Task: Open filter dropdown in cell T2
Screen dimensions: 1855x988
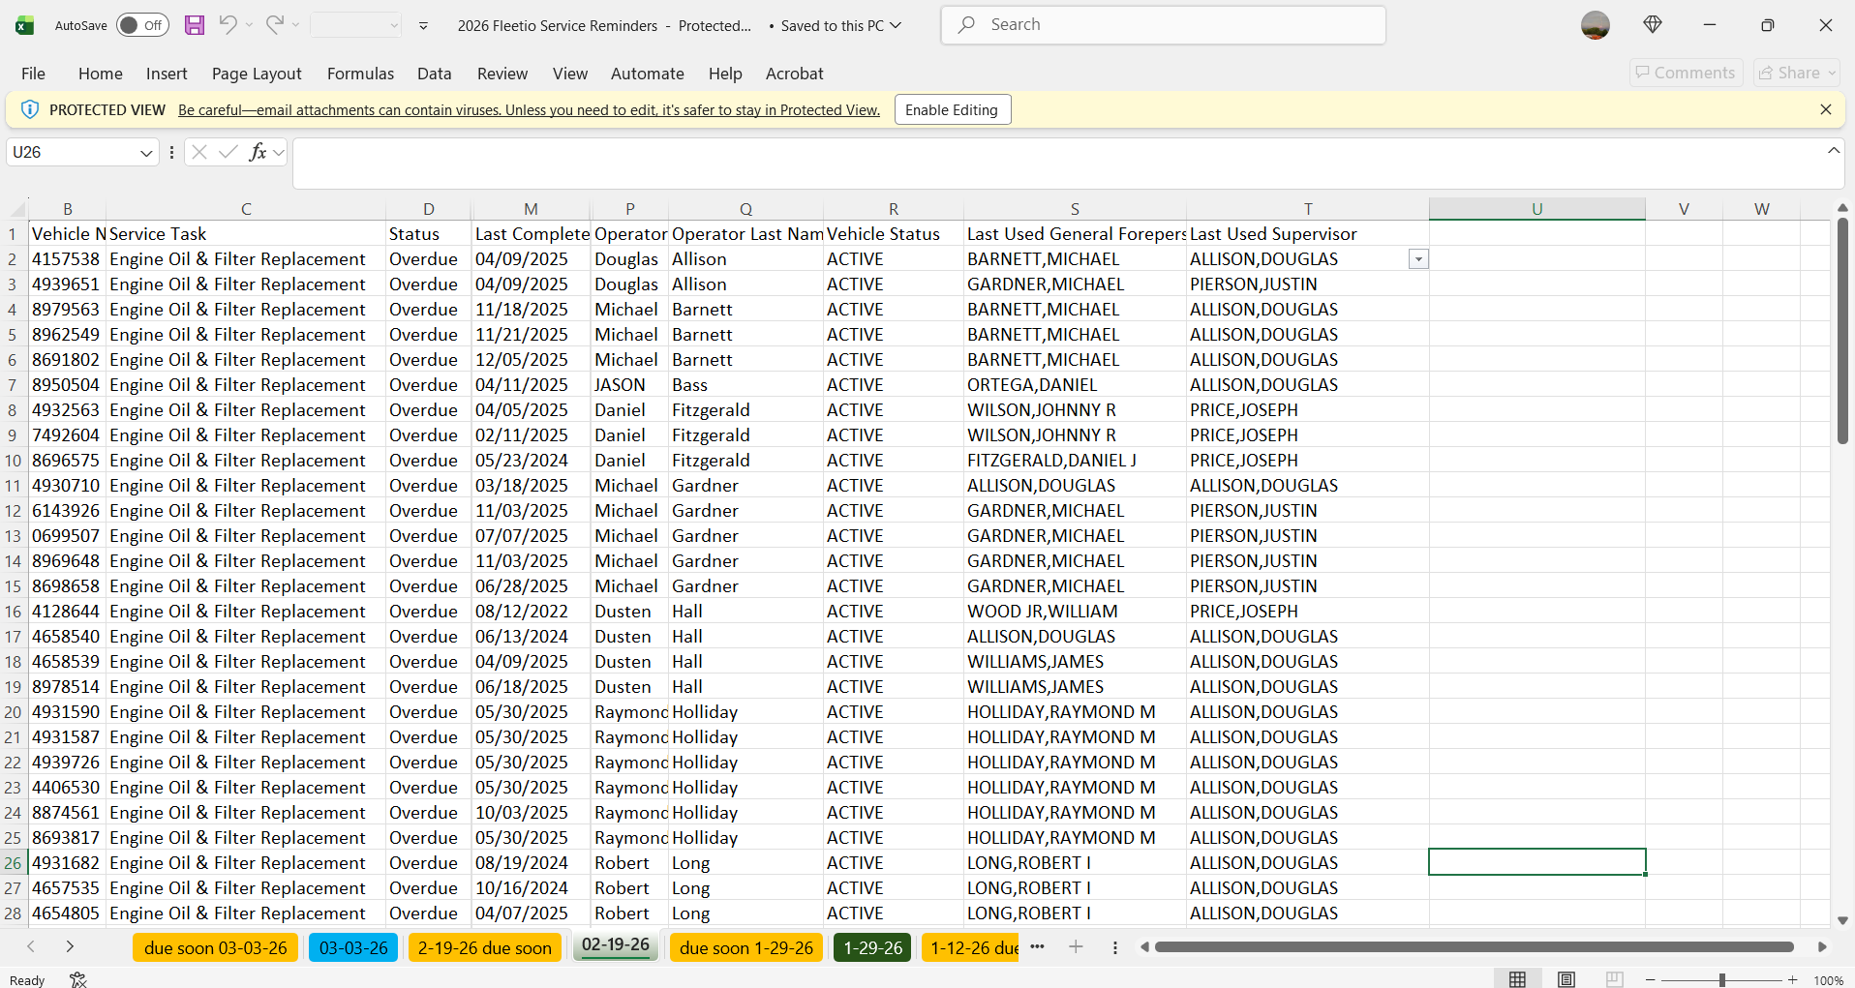Action: [x=1418, y=259]
